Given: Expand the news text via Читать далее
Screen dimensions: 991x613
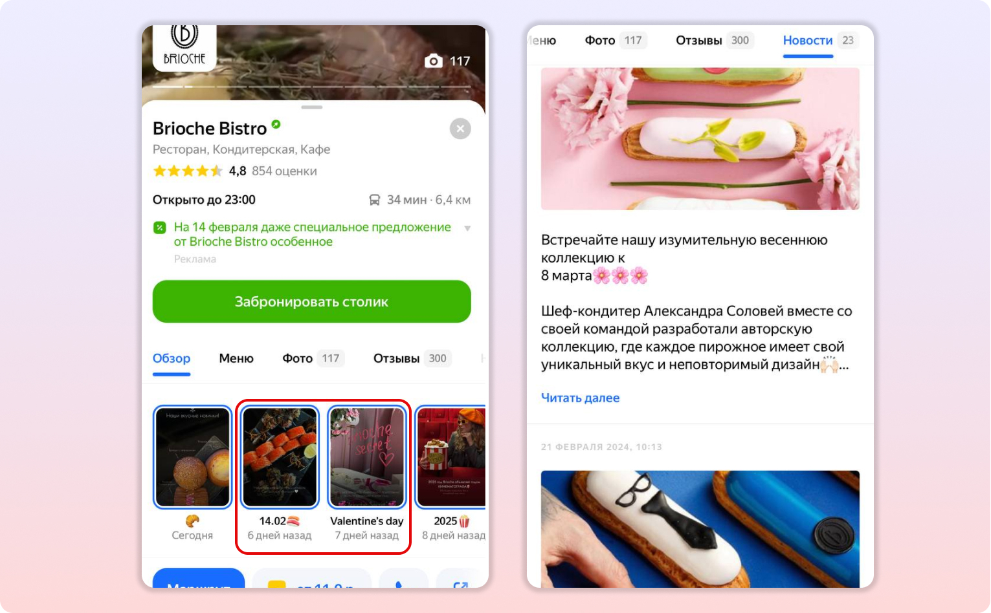Looking at the screenshot, I should (x=580, y=398).
